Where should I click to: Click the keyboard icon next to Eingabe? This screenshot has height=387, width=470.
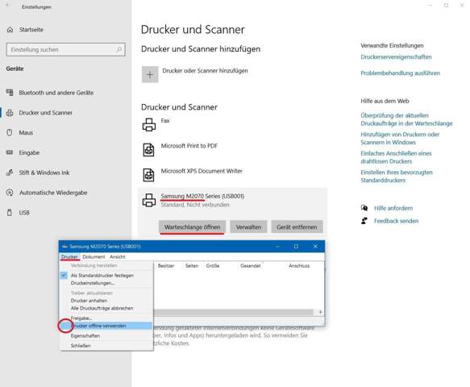tap(10, 152)
